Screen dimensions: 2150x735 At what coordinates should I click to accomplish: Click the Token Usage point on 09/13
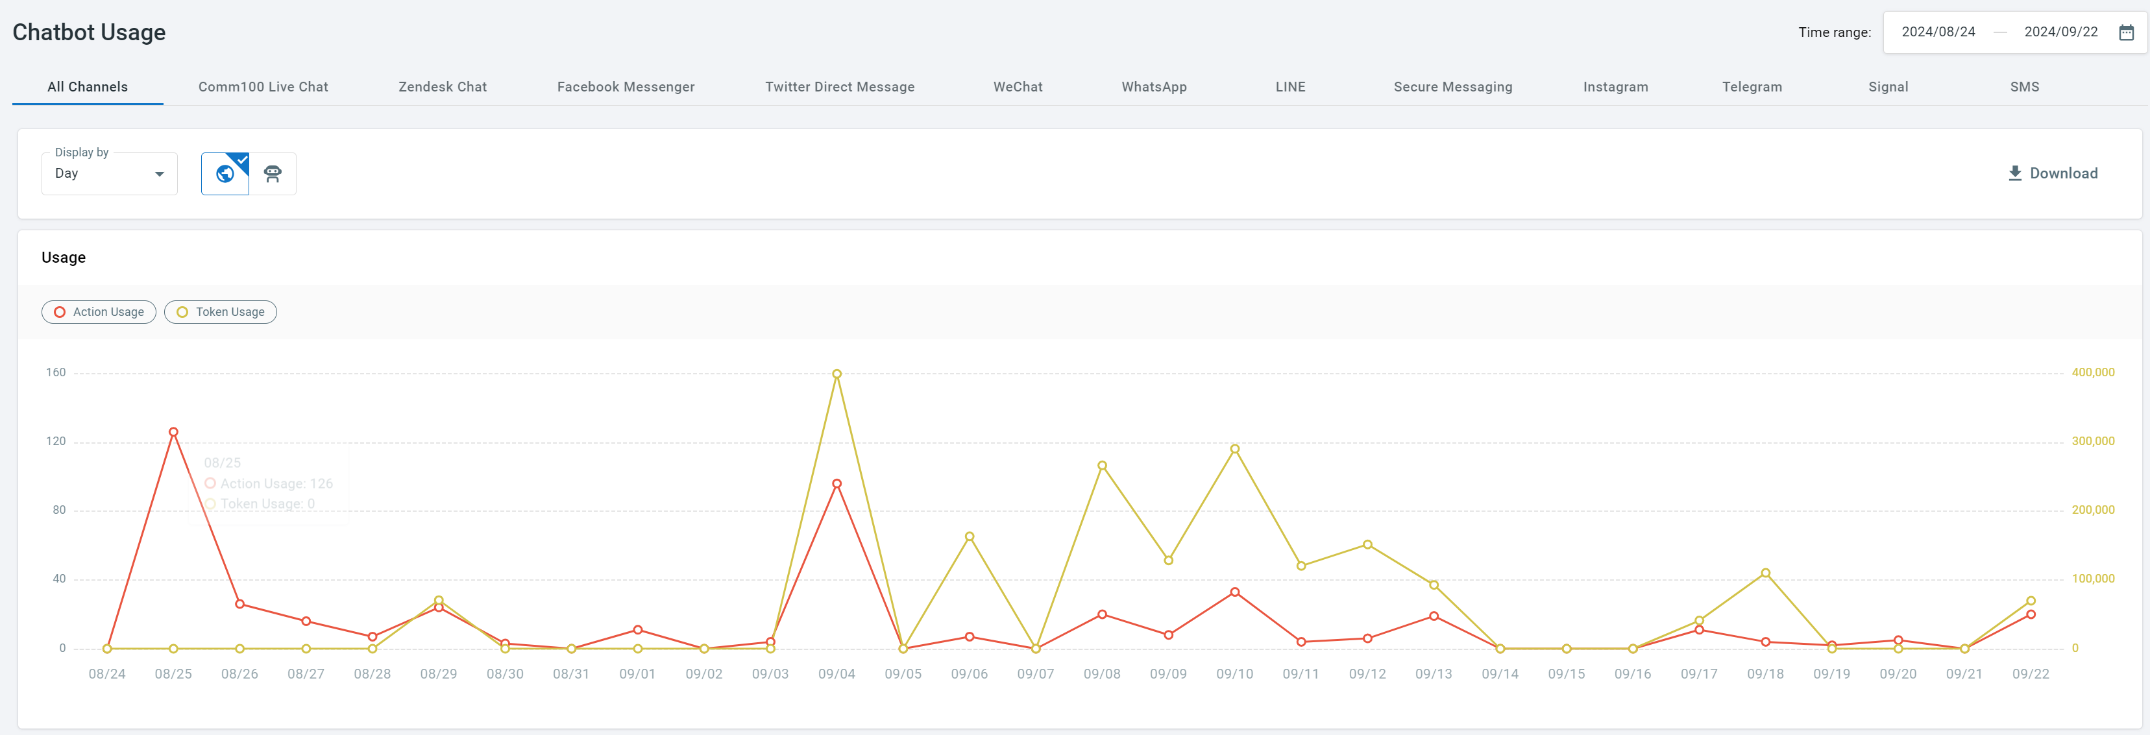pyautogui.click(x=1434, y=585)
